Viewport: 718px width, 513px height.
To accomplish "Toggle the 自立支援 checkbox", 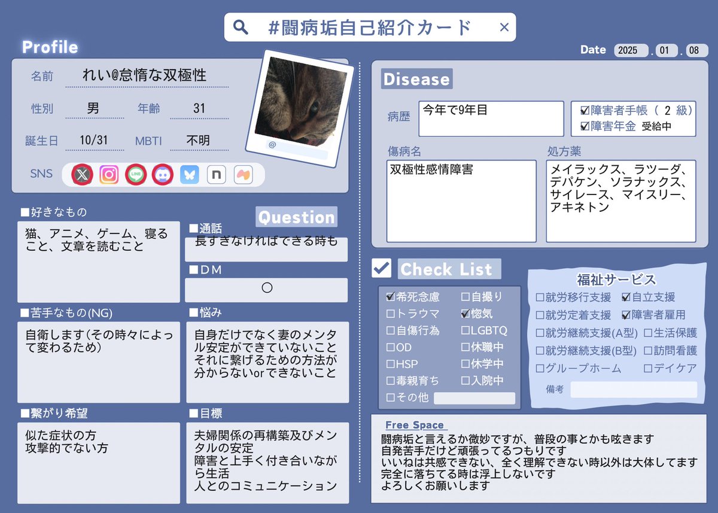I will pos(626,297).
